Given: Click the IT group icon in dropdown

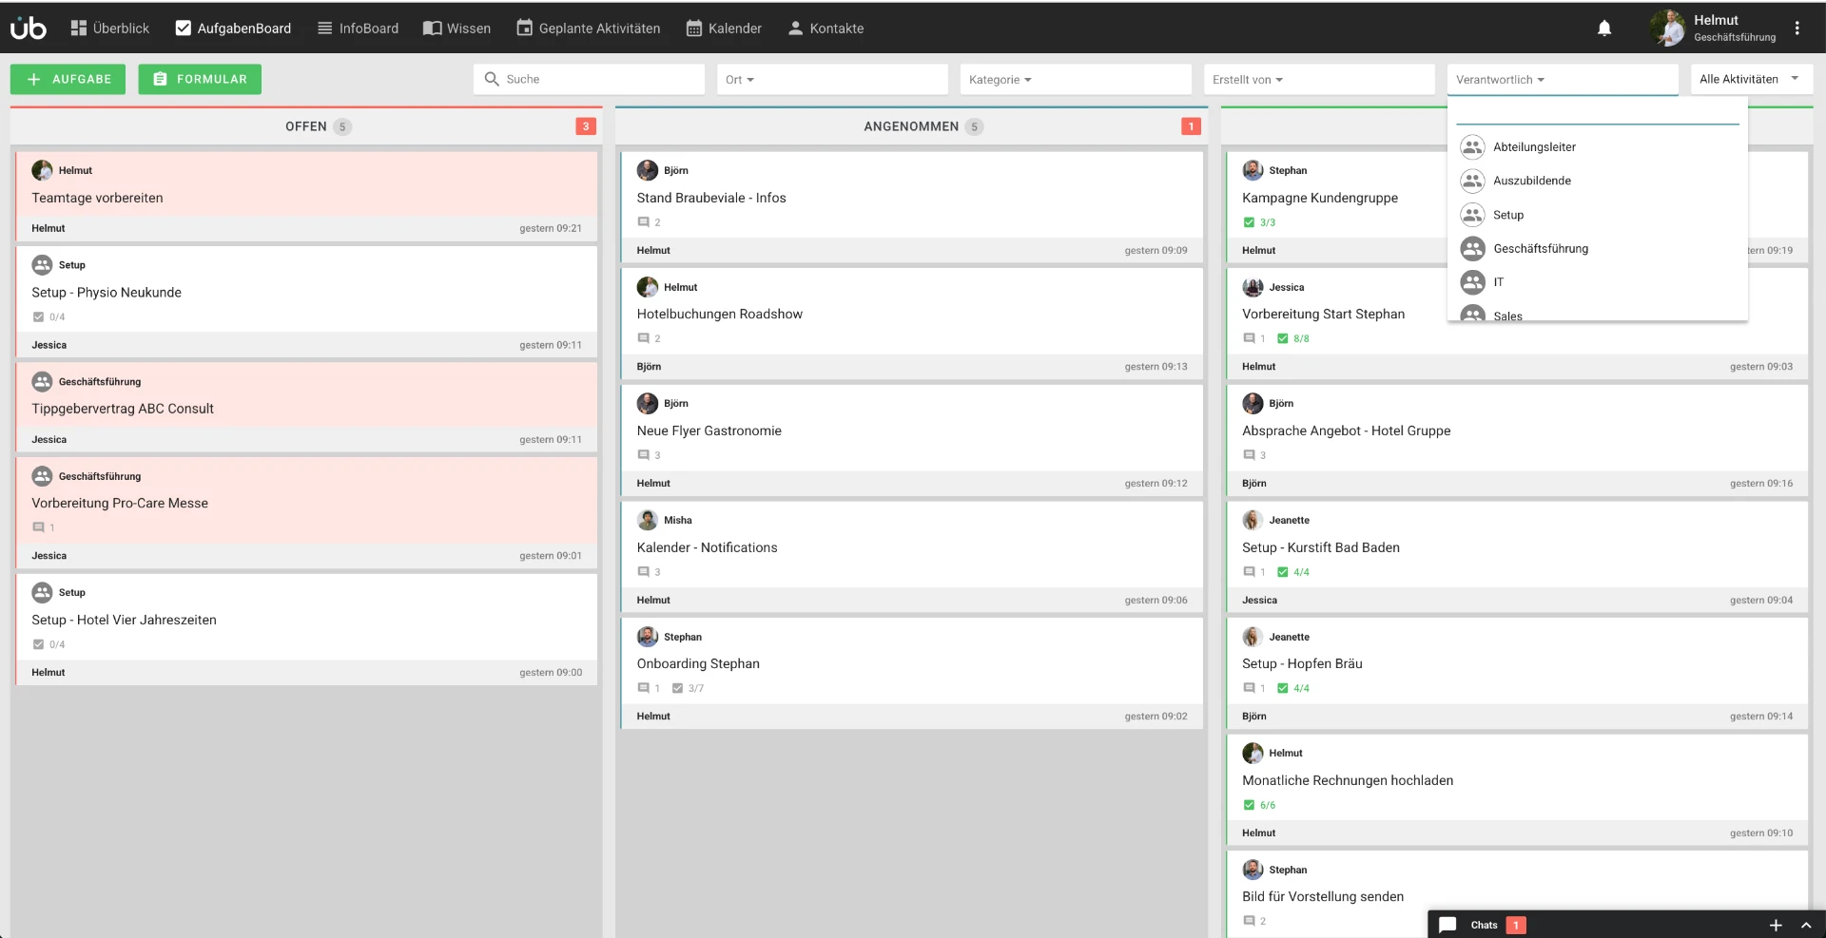Looking at the screenshot, I should (x=1472, y=282).
